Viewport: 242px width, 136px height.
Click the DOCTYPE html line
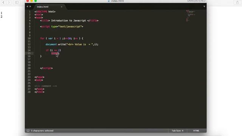pyautogui.click(x=45, y=12)
